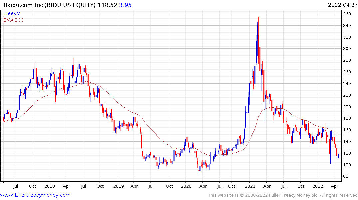Image resolution: width=358 pixels, height=200 pixels.
Task: Click the 260 price axis label
Action: [347, 72]
